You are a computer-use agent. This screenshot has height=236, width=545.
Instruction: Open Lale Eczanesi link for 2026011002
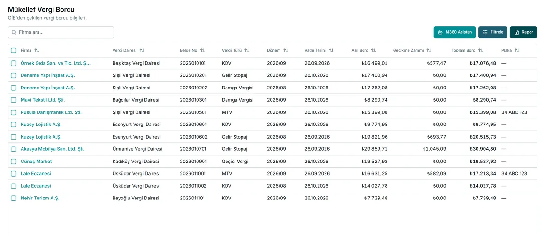pyautogui.click(x=36, y=186)
